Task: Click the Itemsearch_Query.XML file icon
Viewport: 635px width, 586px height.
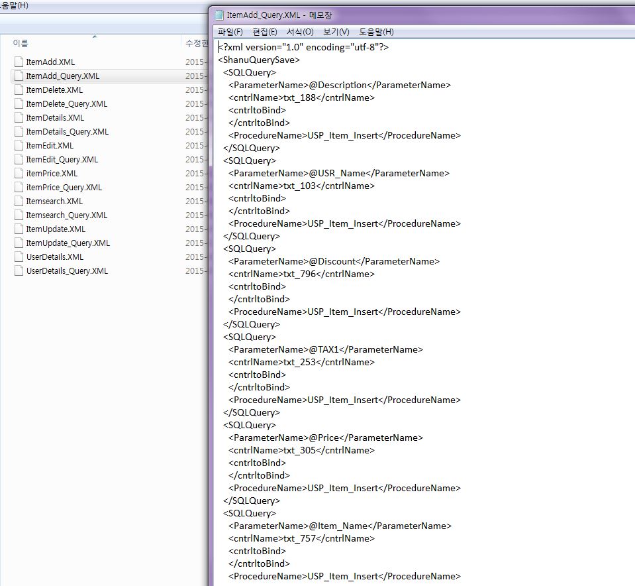Action: click(x=19, y=215)
